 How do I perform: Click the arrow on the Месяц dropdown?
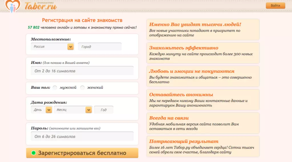pyautogui.click(x=89, y=110)
